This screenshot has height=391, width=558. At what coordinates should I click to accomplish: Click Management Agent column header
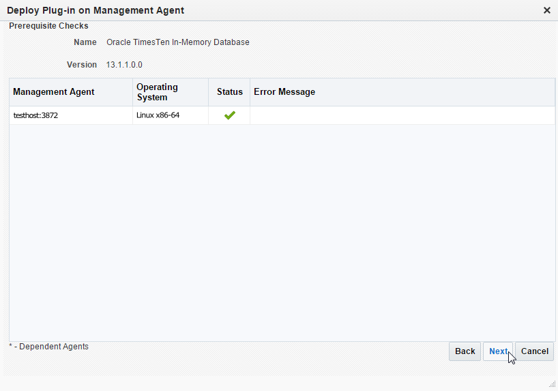tap(71, 92)
